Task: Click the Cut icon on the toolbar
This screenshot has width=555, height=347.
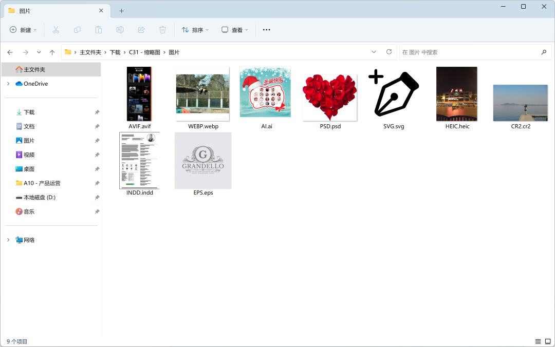Action: tap(55, 30)
